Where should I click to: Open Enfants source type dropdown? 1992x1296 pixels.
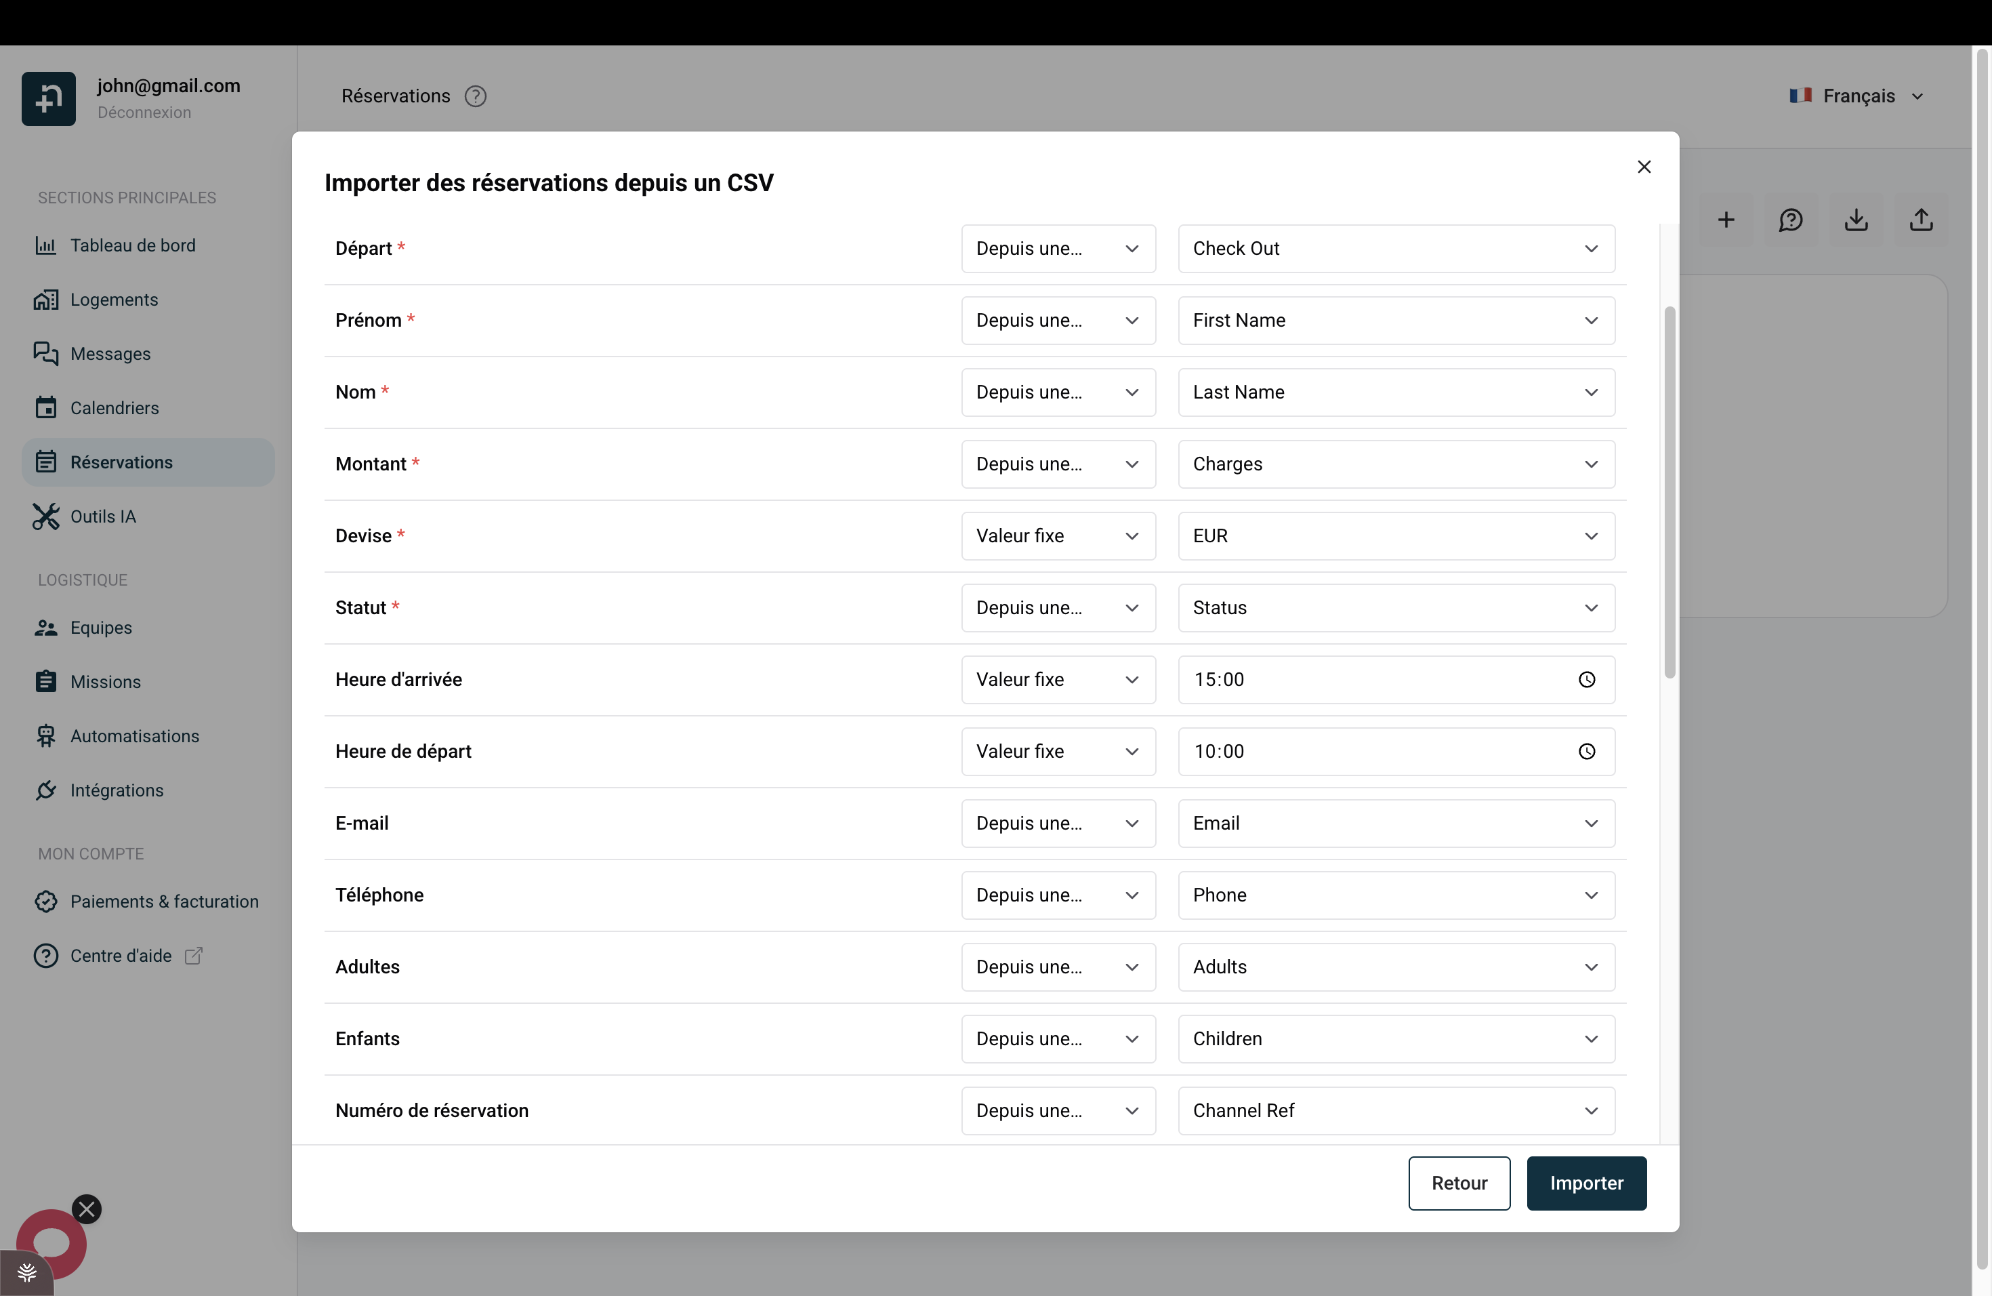[1058, 1039]
